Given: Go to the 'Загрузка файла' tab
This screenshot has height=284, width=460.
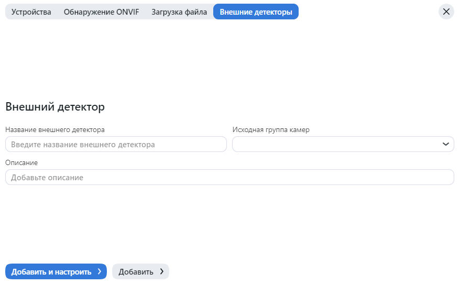Looking at the screenshot, I should click(x=179, y=12).
